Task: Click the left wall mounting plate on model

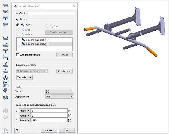Action: click(x=138, y=17)
